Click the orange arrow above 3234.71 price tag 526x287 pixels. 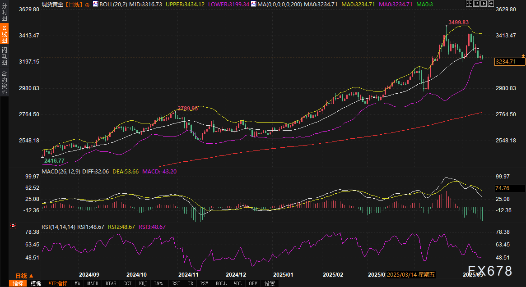(x=523, y=55)
